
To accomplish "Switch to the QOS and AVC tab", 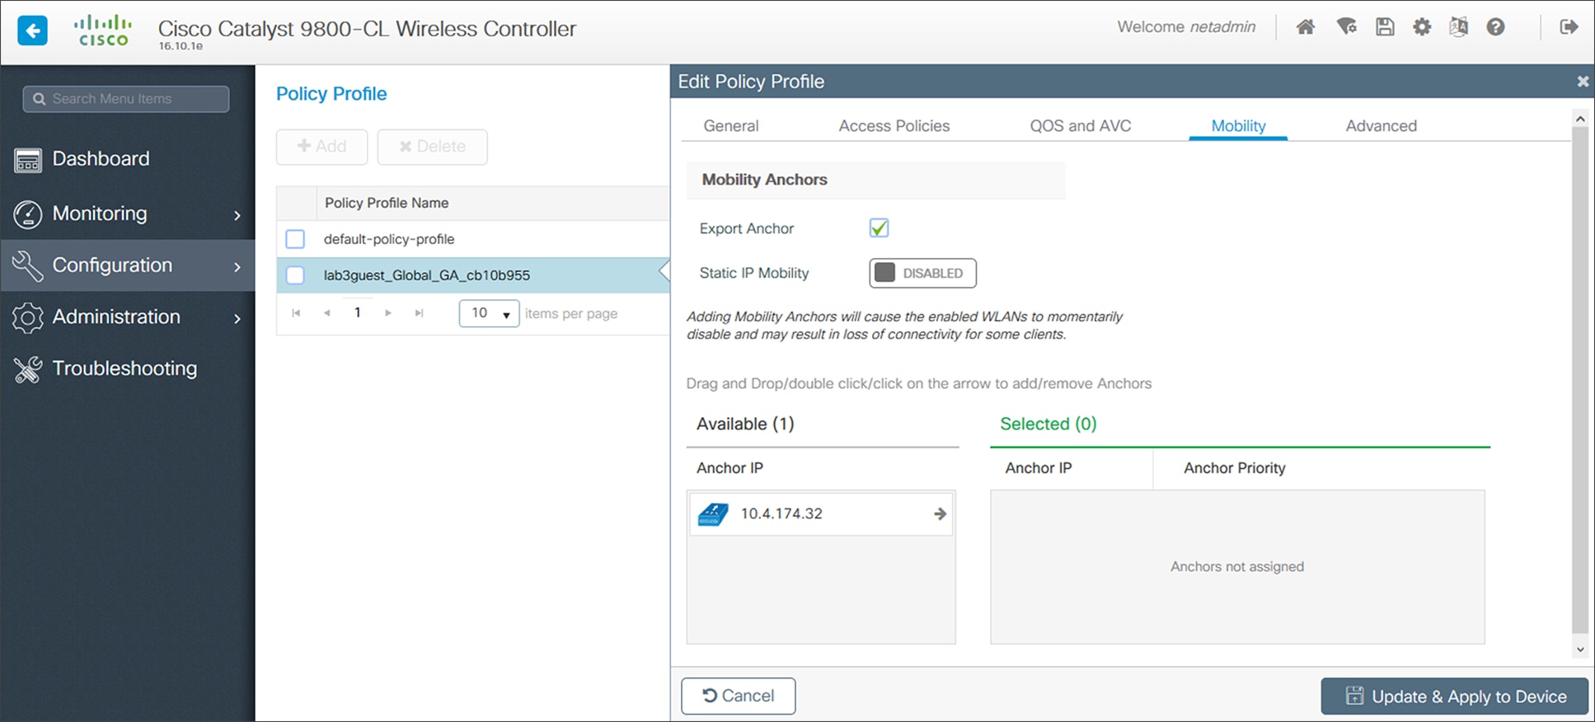I will 1080,126.
